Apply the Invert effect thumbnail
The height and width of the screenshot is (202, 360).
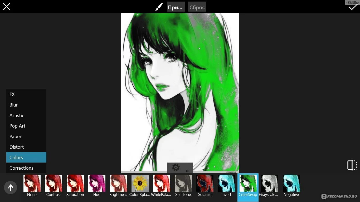point(226,183)
